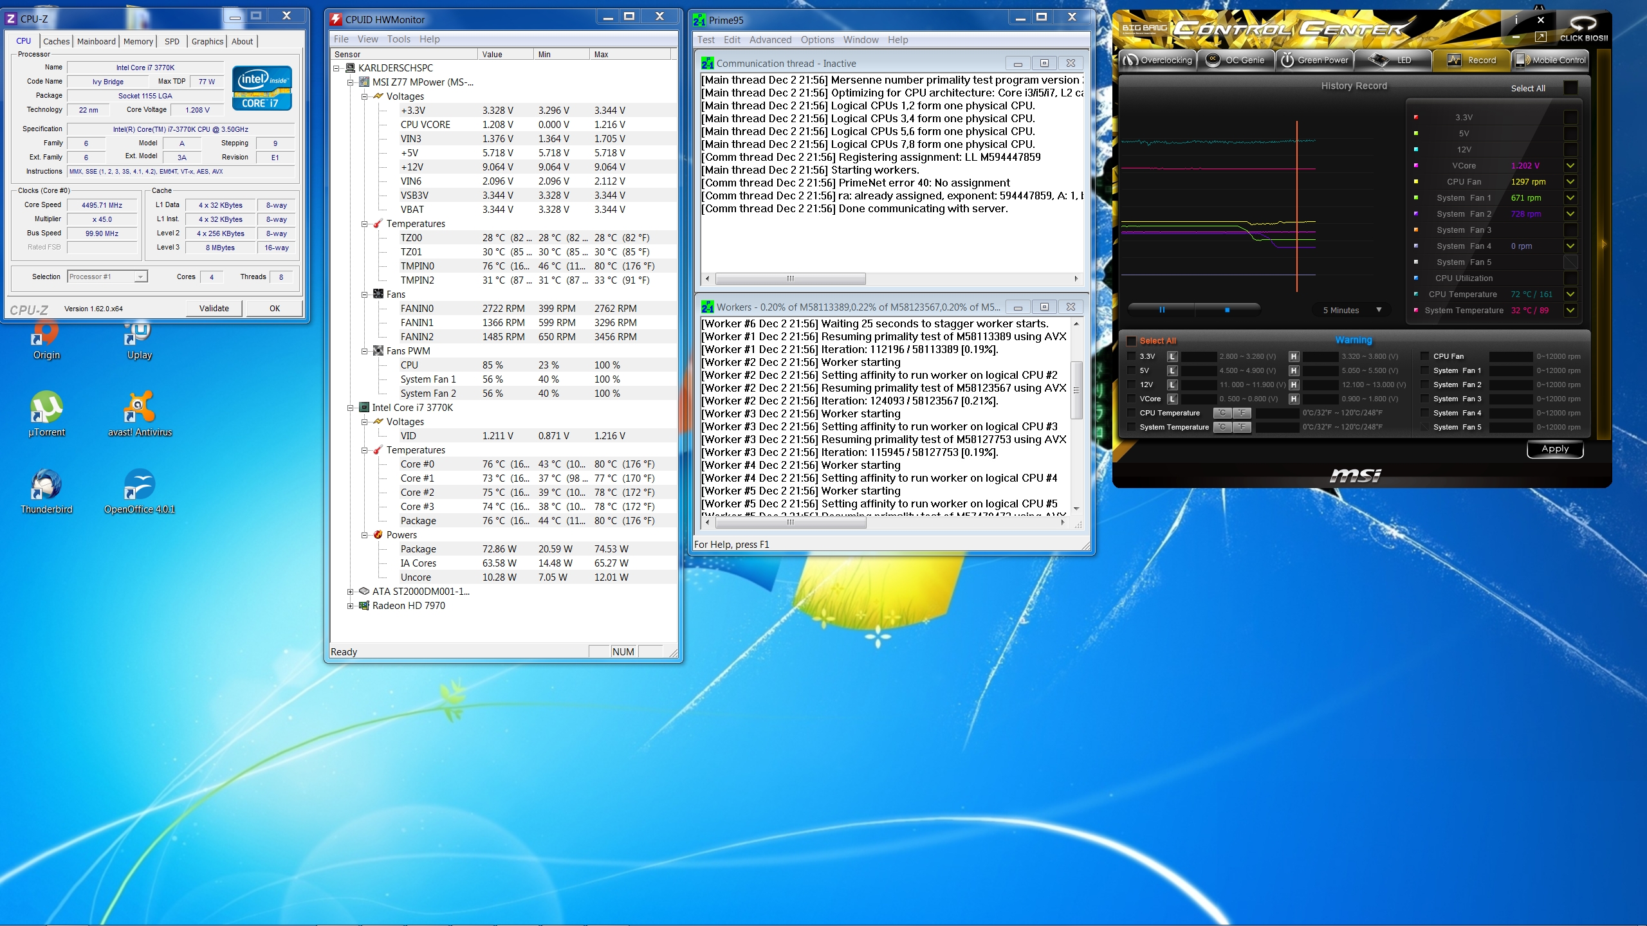Collapse the Powers node in HWMonitor
The image size is (1647, 926).
coord(364,535)
